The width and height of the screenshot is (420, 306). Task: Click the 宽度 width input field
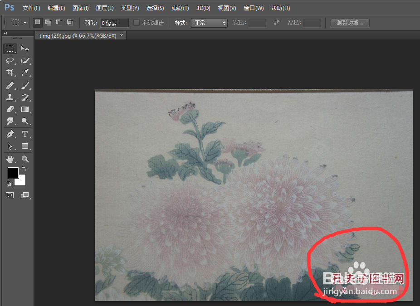click(x=257, y=23)
